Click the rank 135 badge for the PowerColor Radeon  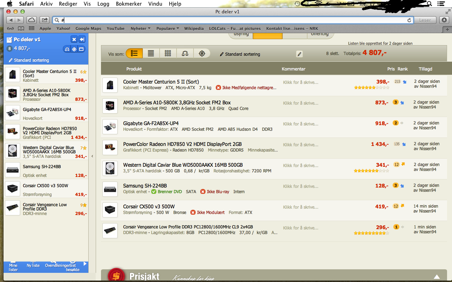pos(397,144)
